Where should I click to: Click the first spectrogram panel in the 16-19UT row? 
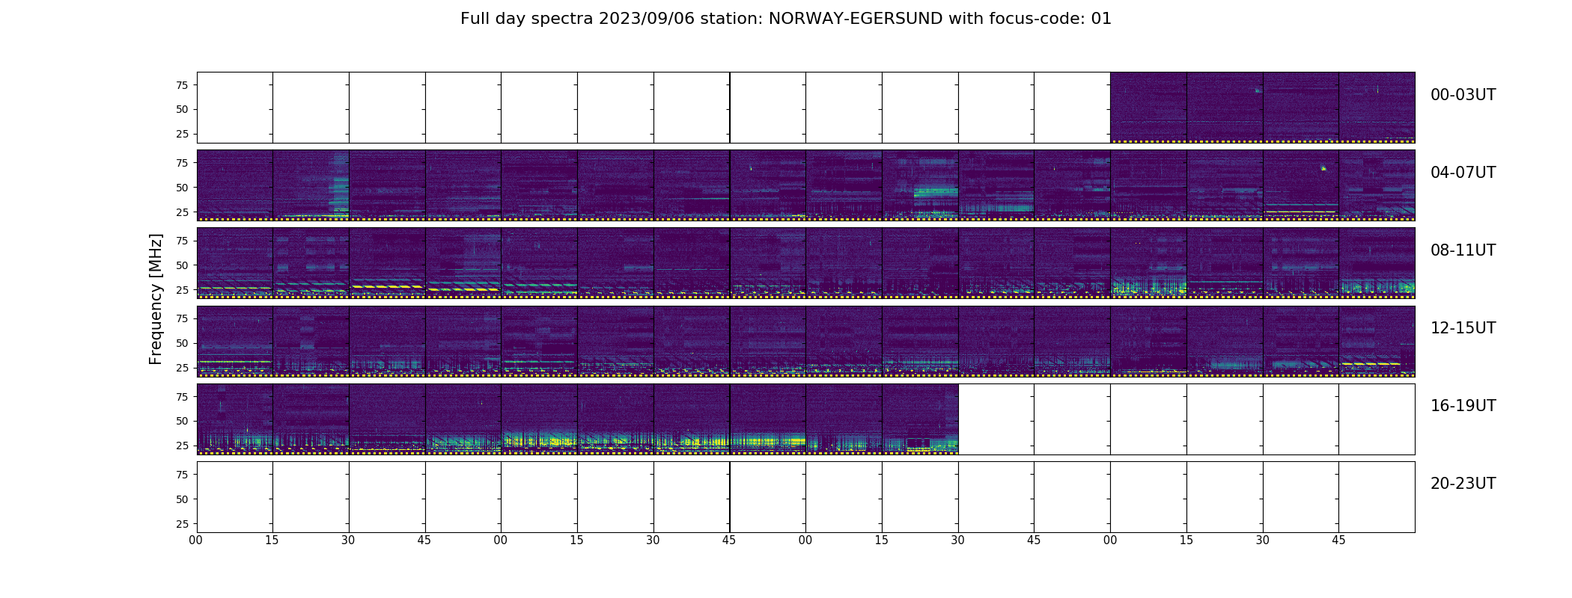pos(235,419)
